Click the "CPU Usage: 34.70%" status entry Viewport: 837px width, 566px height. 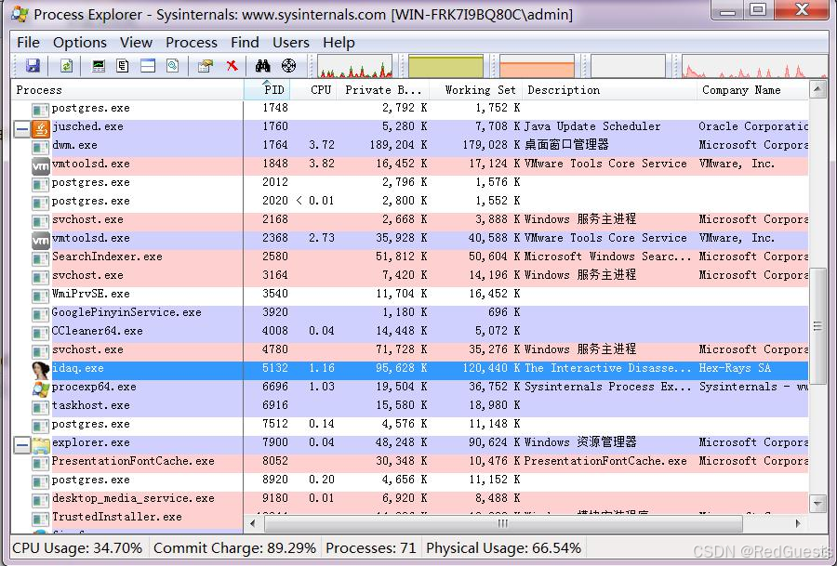(x=77, y=547)
